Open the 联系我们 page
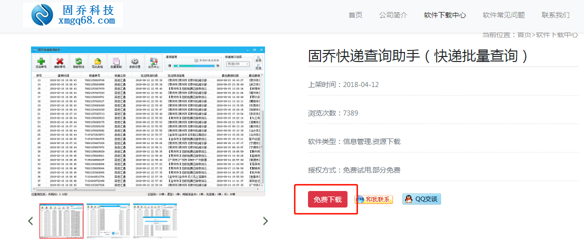This screenshot has height=242, width=584. pyautogui.click(x=555, y=15)
